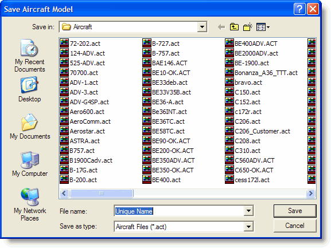Image resolution: width=331 pixels, height=248 pixels.
Task: Expand the File name dropdown arrow
Action: [248, 211]
